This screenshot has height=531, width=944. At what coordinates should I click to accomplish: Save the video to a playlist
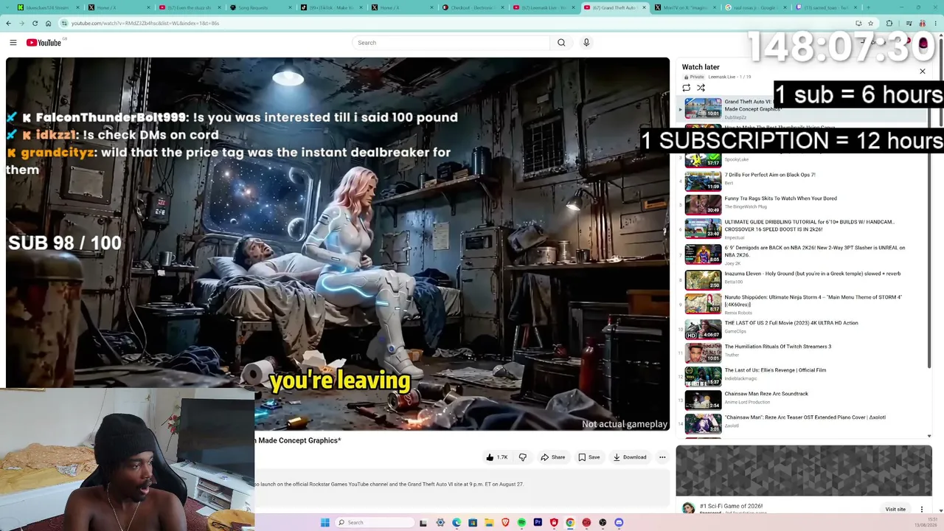point(589,457)
